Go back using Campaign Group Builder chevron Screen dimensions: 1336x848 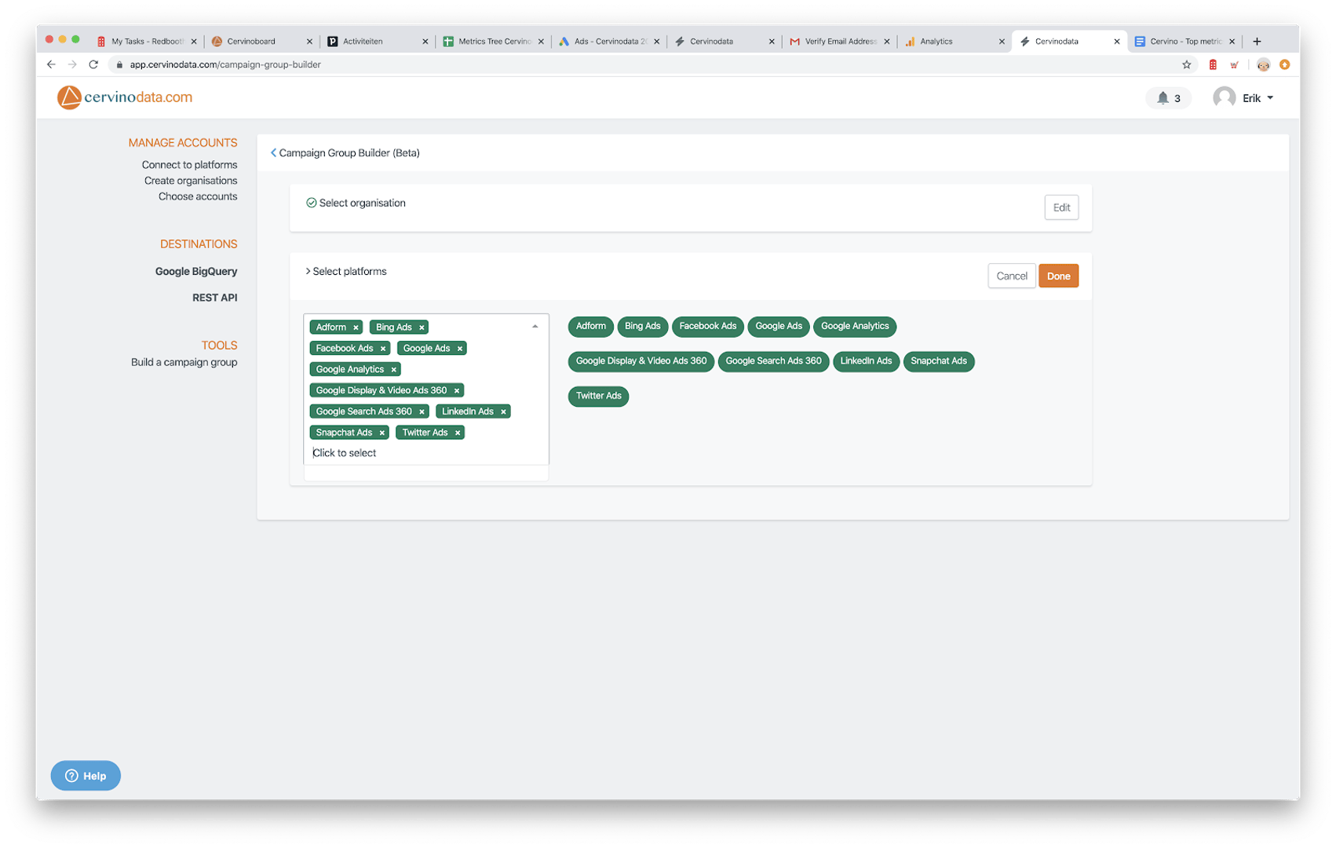(x=273, y=153)
